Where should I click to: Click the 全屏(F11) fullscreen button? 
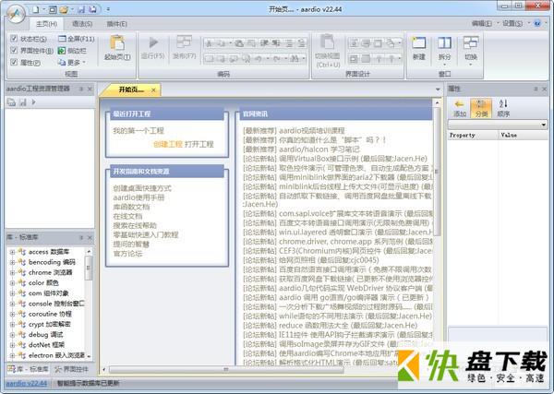(77, 39)
